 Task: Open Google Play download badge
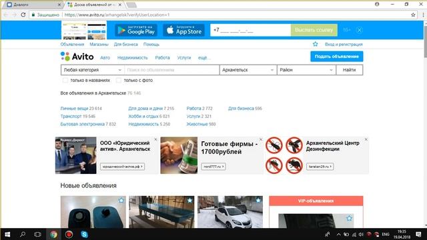click(136, 30)
